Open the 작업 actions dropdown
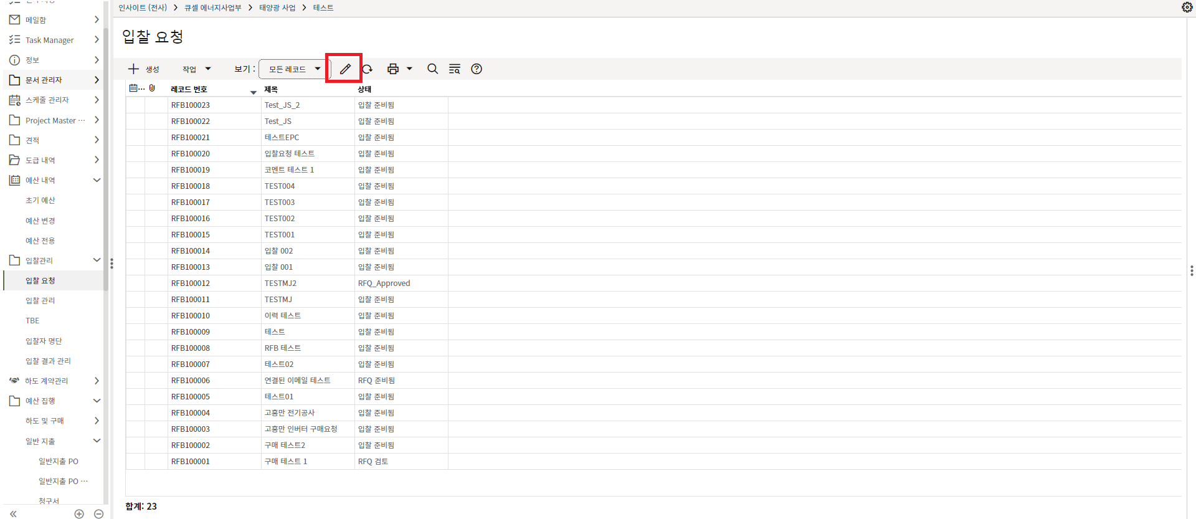This screenshot has height=519, width=1196. tap(196, 69)
